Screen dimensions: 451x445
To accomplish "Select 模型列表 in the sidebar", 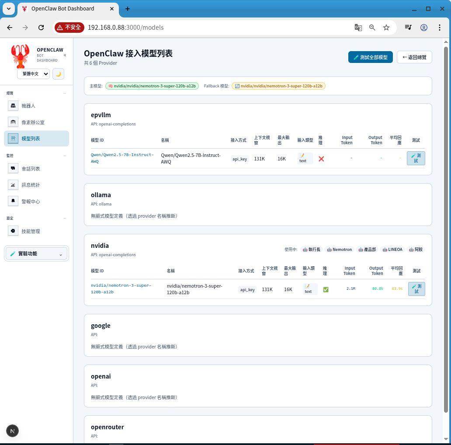I will tap(37, 139).
